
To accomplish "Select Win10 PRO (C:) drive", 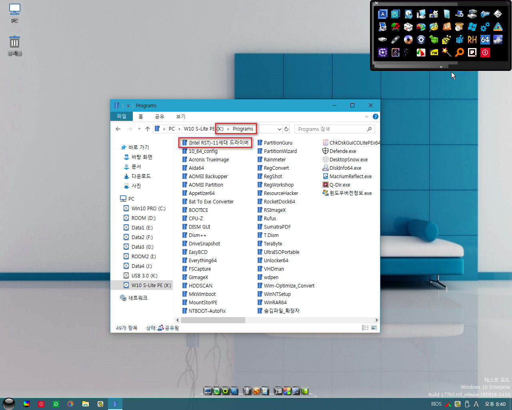I will click(x=148, y=208).
